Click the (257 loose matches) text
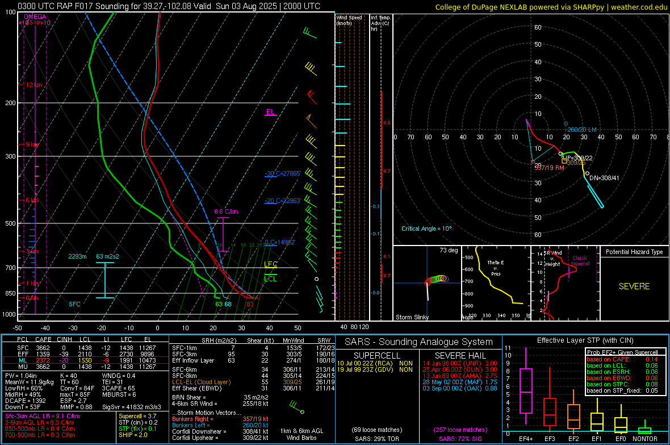This screenshot has width=670, height=445. tap(460, 430)
